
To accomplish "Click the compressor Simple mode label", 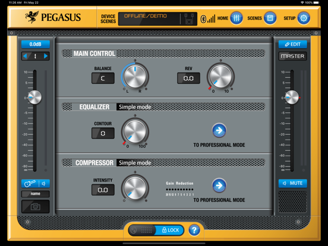I will point(135,163).
